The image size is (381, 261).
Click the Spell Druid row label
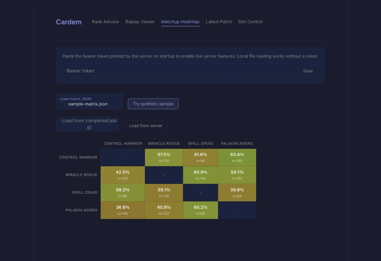[x=85, y=192]
